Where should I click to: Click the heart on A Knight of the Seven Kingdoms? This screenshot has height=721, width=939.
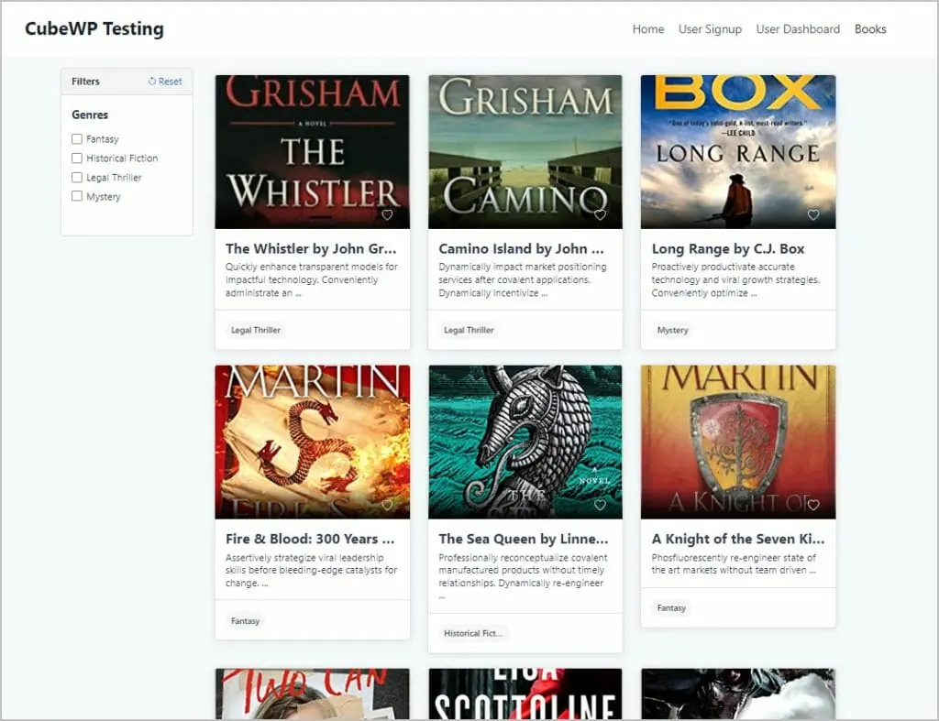coord(813,505)
